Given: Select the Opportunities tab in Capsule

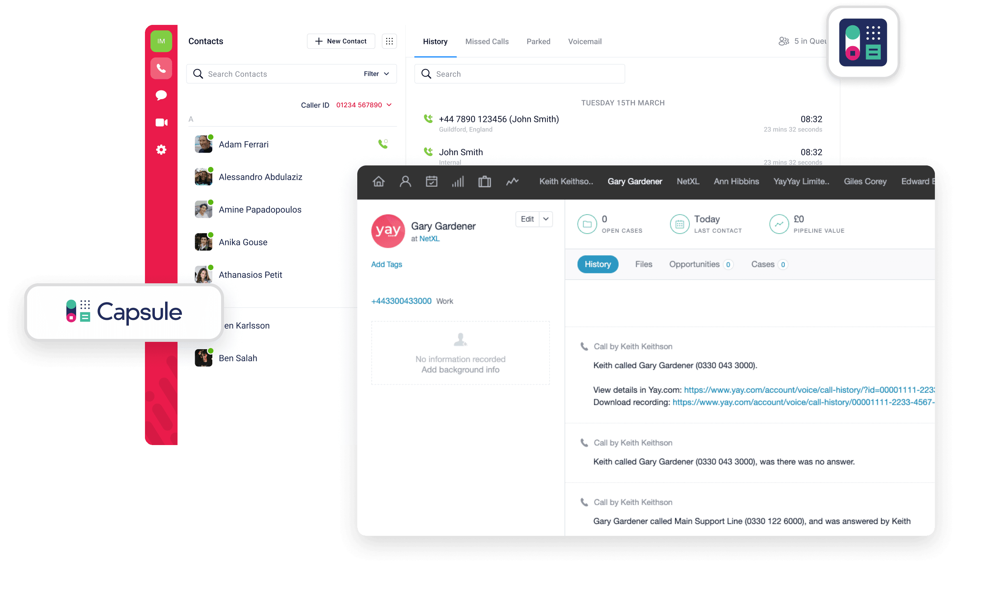Looking at the screenshot, I should [x=694, y=264].
